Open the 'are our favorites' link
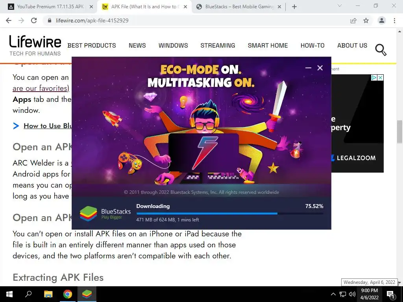This screenshot has height=302, width=403. click(x=41, y=88)
